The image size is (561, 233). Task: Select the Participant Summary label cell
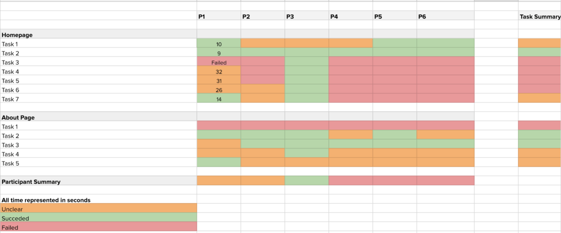98,182
